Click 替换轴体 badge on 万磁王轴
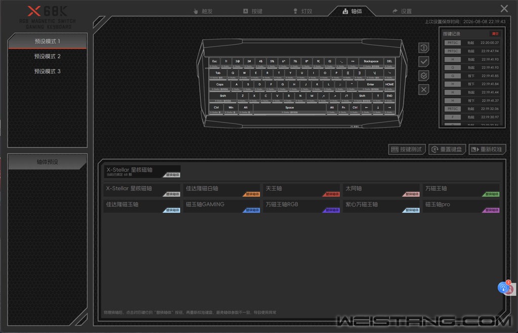The image size is (518, 333). click(x=491, y=194)
